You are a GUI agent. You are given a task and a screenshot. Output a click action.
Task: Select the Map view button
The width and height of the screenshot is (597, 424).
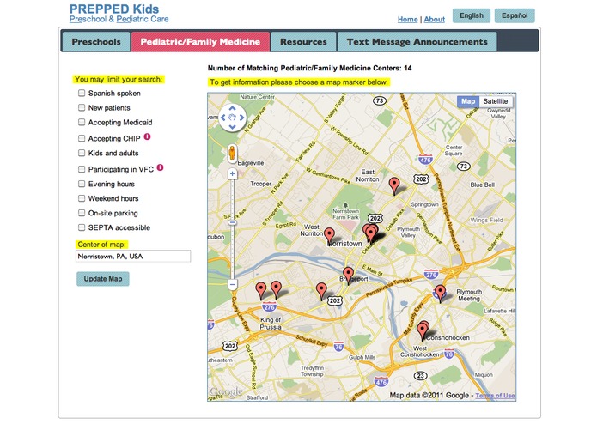click(468, 101)
